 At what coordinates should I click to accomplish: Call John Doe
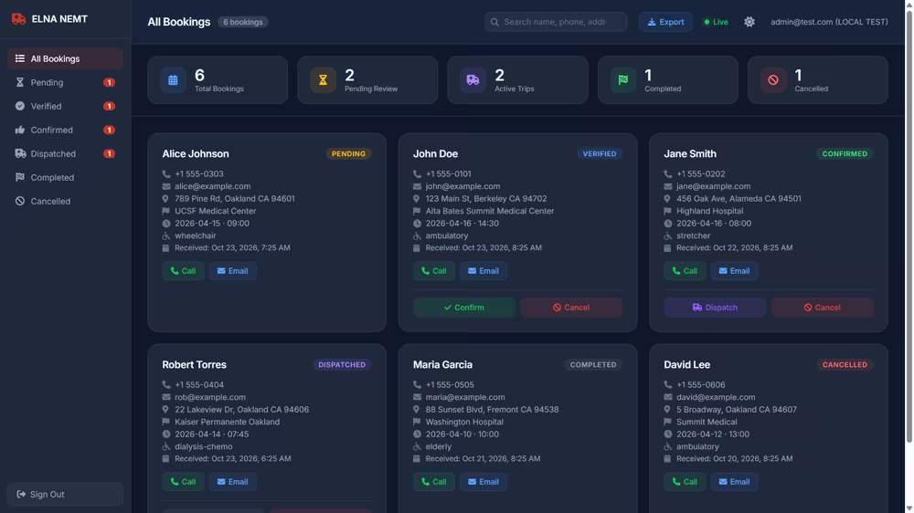433,271
